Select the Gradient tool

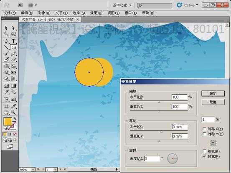[x=13, y=86]
